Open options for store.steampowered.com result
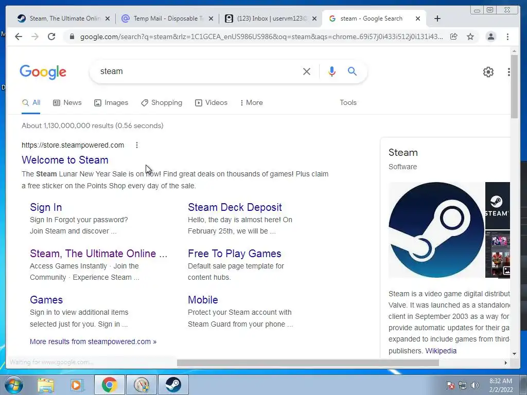 (x=137, y=145)
